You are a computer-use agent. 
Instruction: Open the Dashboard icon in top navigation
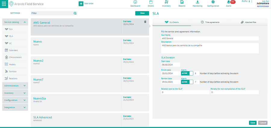pyautogui.click(x=135, y=2)
